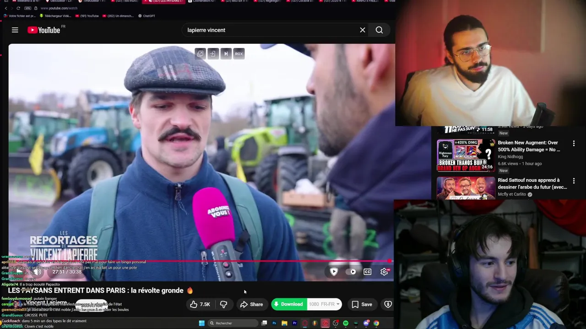The height and width of the screenshot is (329, 586).
Task: Launch Premiere Pro from the taskbar
Action: [x=294, y=323]
